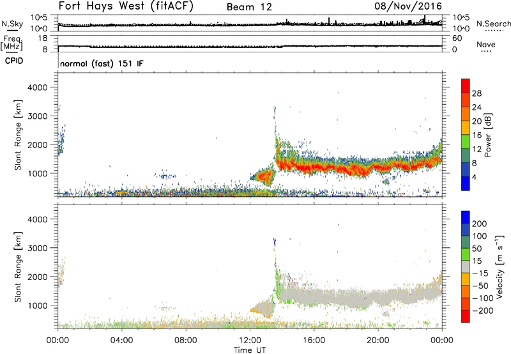Click the Fort Hays West (fitACF) title

126,6
